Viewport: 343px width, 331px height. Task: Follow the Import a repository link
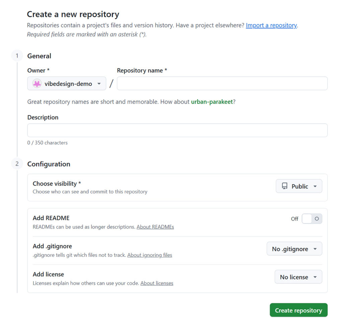271,25
